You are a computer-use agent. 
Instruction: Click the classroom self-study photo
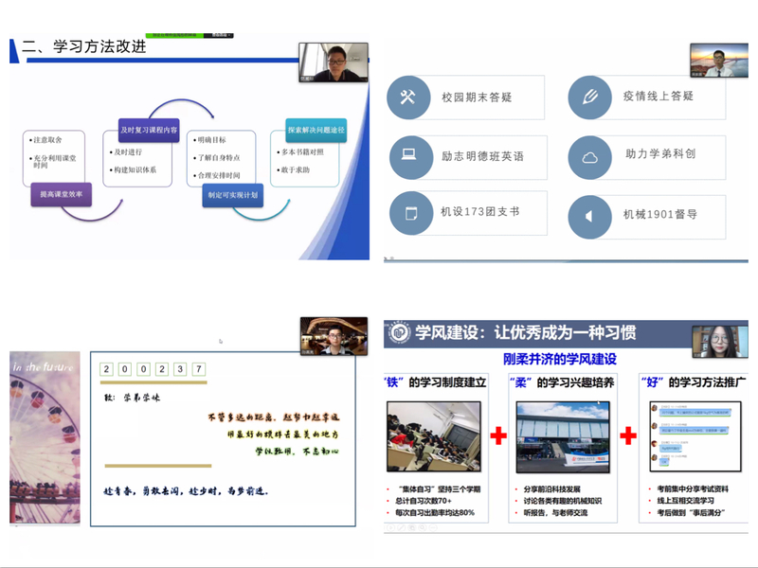tap(432, 441)
